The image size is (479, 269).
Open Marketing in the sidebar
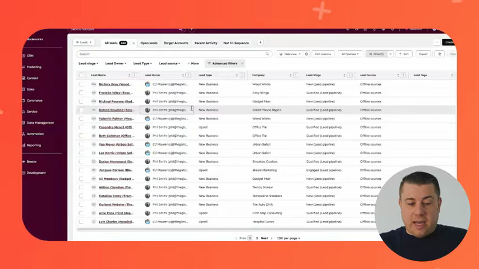pos(34,67)
